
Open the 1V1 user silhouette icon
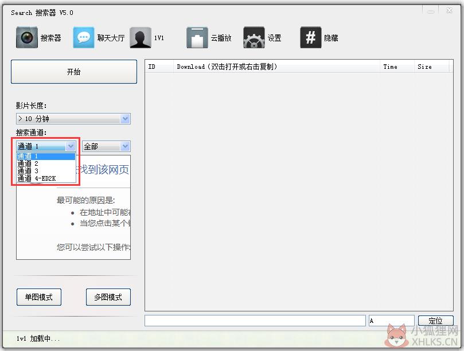[141, 37]
